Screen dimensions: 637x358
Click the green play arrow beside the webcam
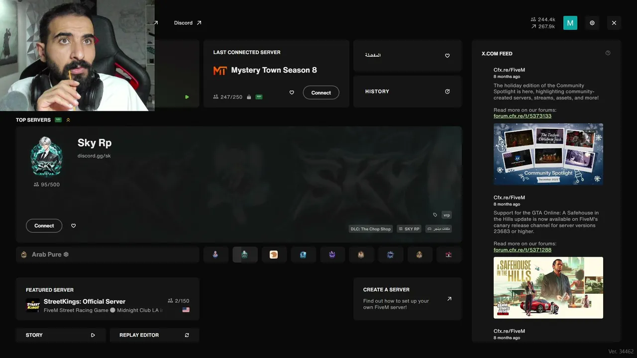[187, 97]
